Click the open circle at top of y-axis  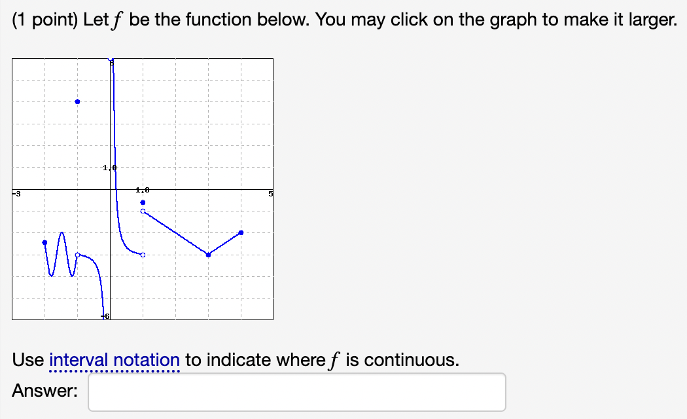111,59
